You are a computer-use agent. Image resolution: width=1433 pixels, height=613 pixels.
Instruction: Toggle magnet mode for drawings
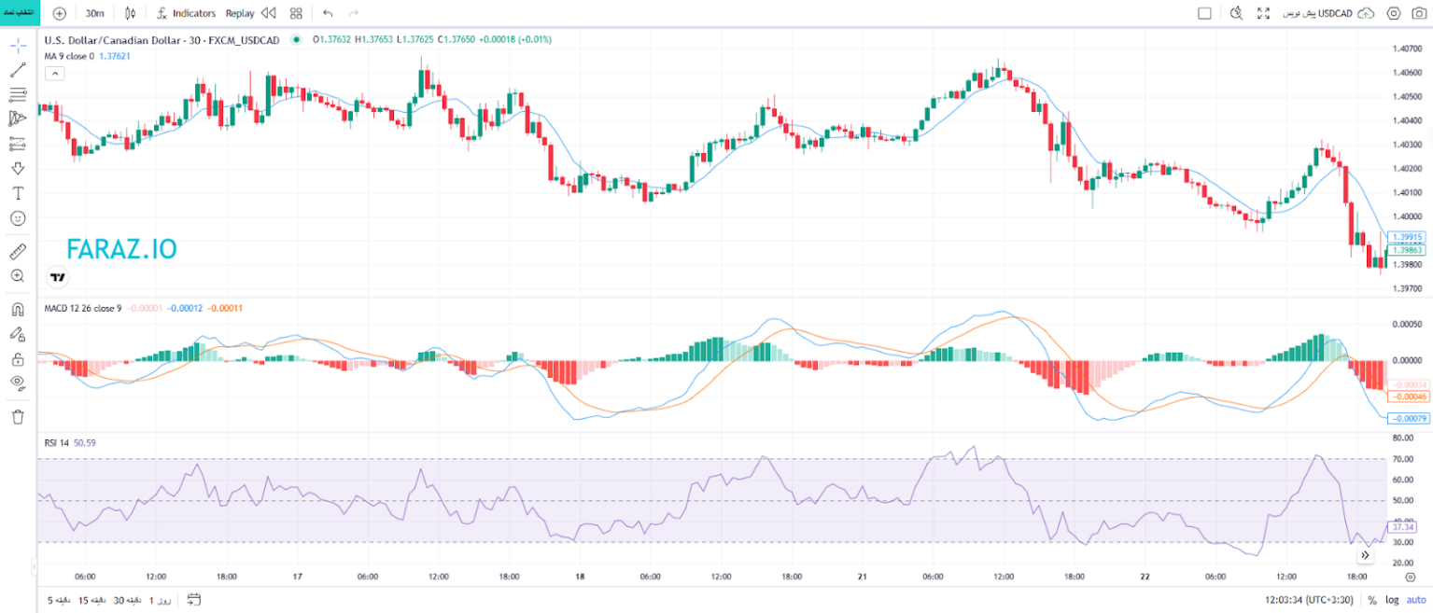point(18,310)
